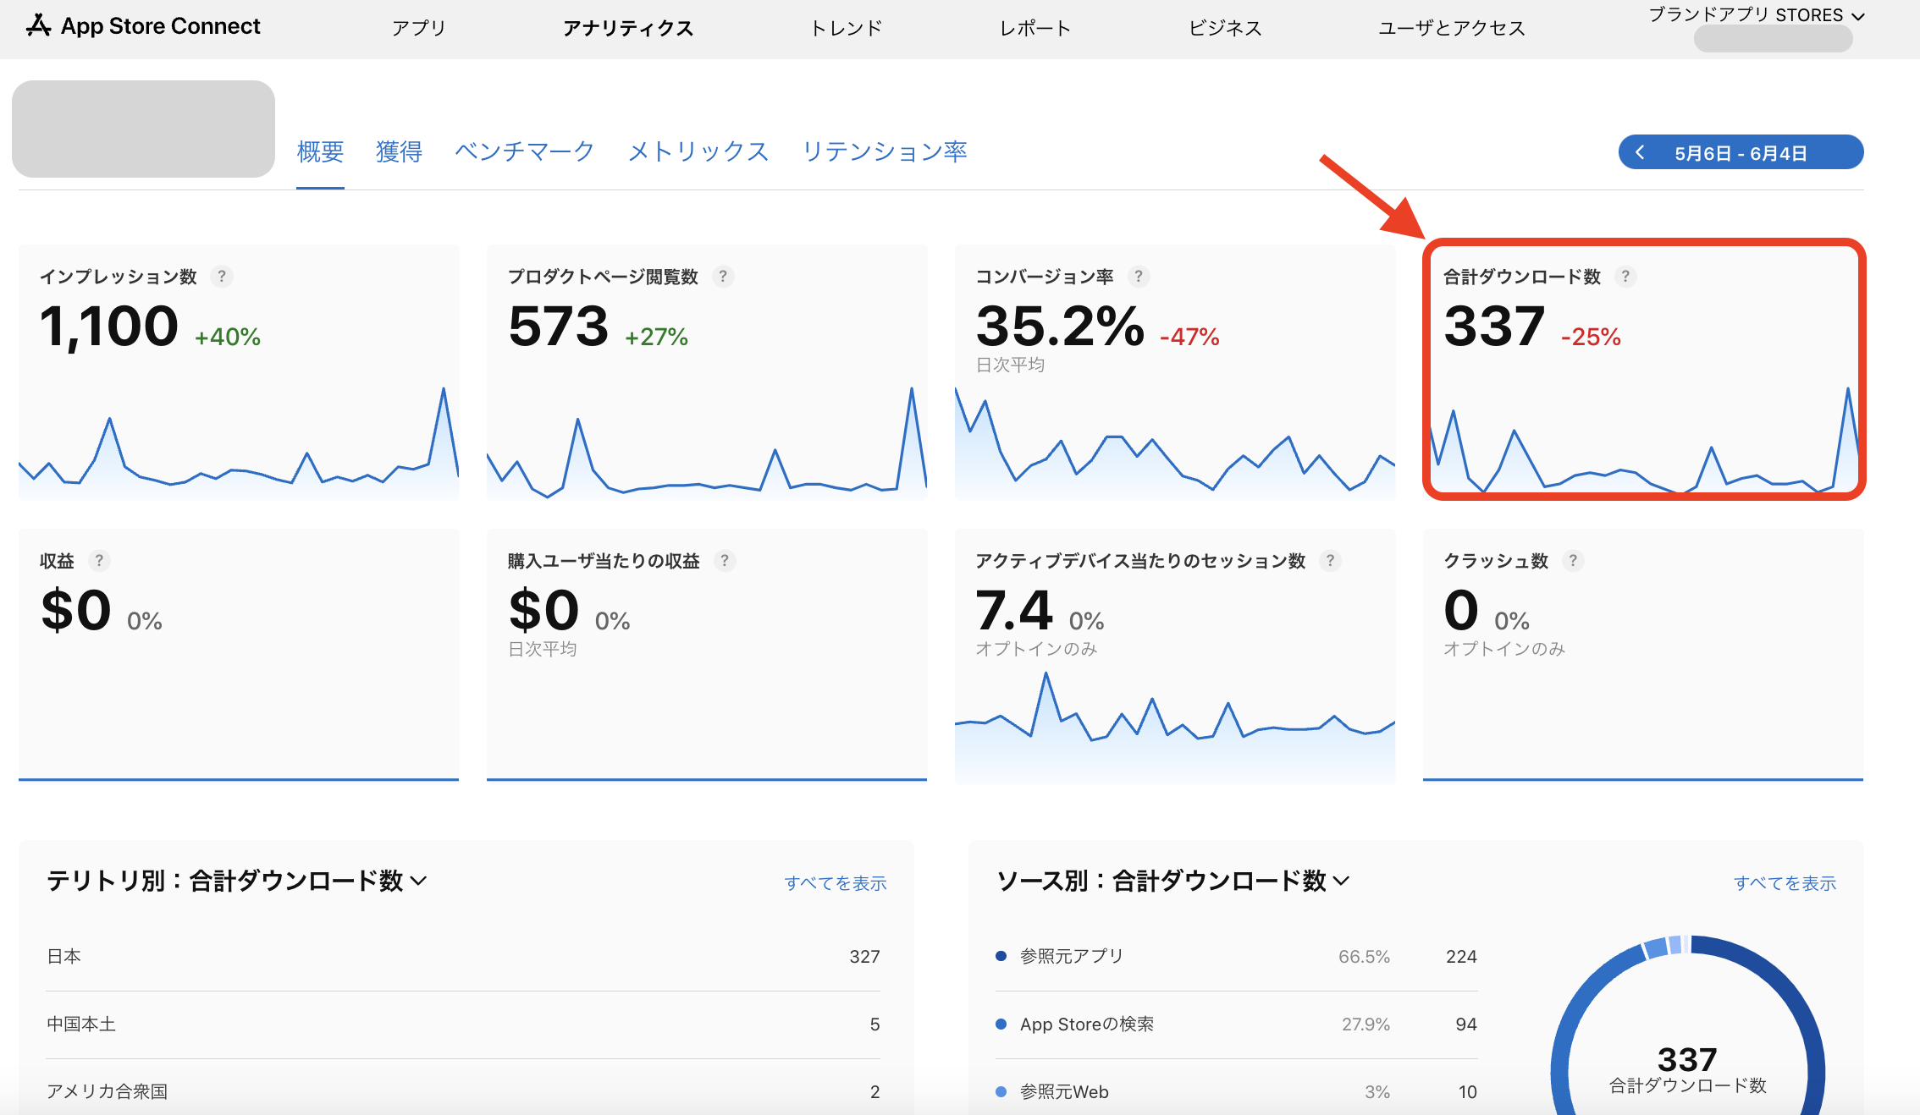Screen dimensions: 1920x1115
Task: Click the 参照元Web light blue legend dot
Action: tap(1001, 1091)
